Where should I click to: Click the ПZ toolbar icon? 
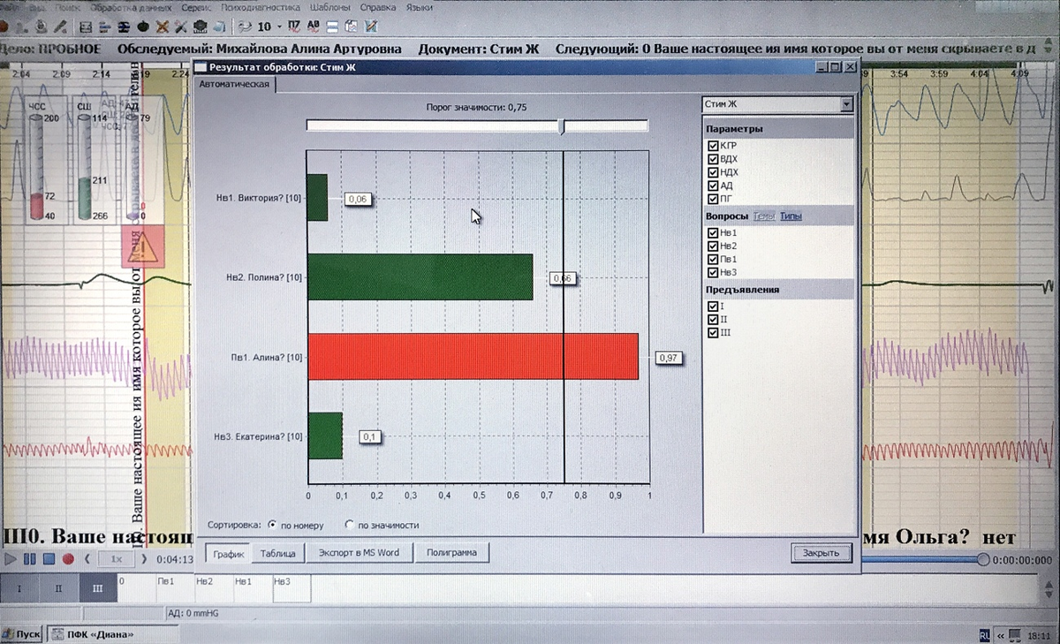click(293, 27)
